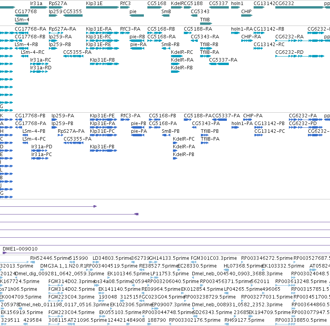Click the teal Klp31E gene arrow
The height and width of the screenshot is (326, 330).
(x=102, y=7)
